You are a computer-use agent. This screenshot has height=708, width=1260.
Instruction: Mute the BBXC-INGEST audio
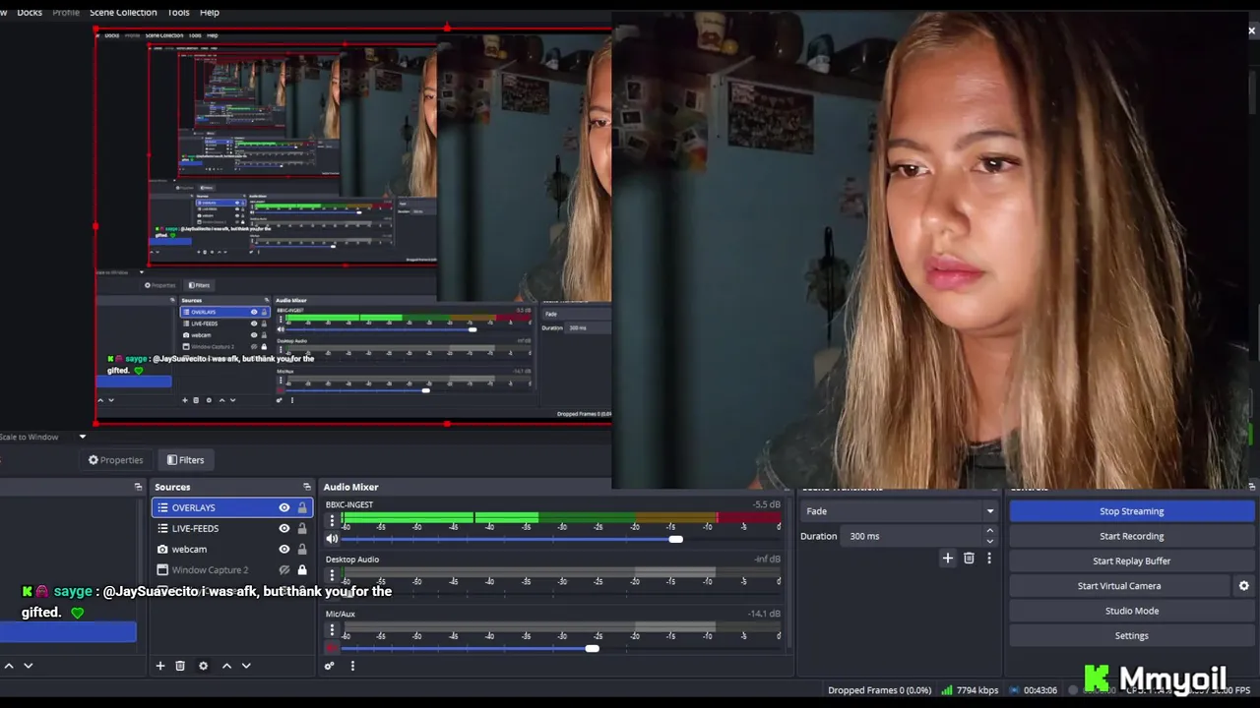(x=332, y=539)
